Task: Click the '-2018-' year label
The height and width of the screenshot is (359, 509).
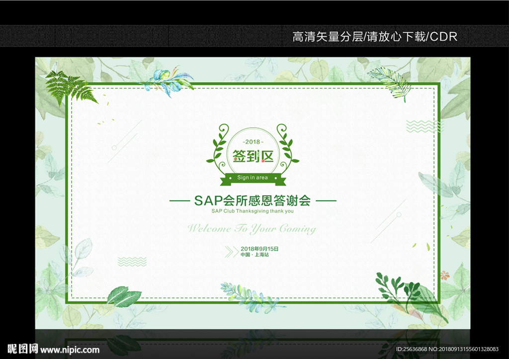Action: 253,142
